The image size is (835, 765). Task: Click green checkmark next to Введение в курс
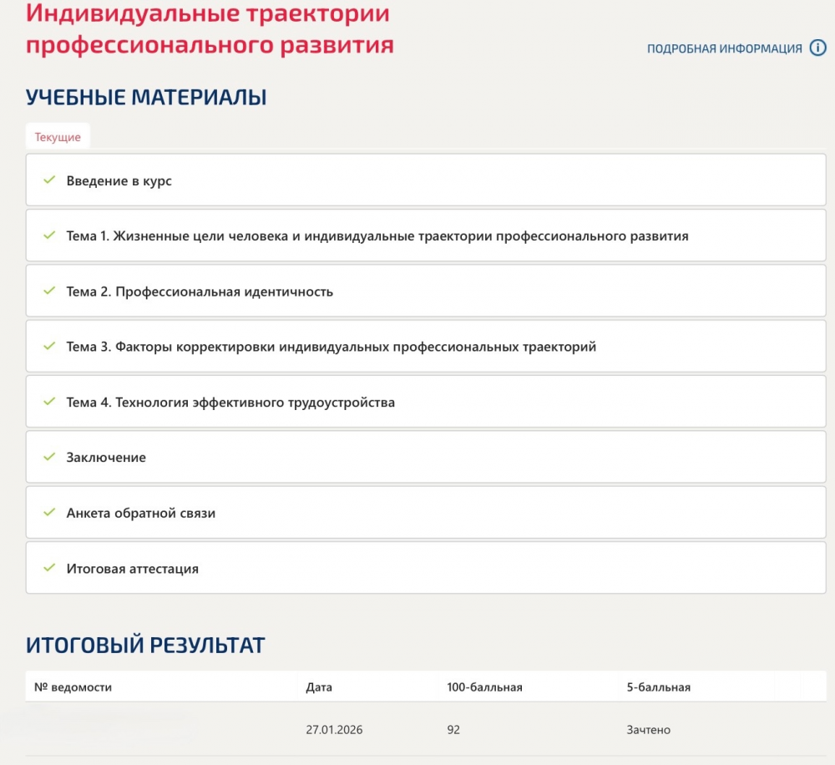(x=49, y=180)
